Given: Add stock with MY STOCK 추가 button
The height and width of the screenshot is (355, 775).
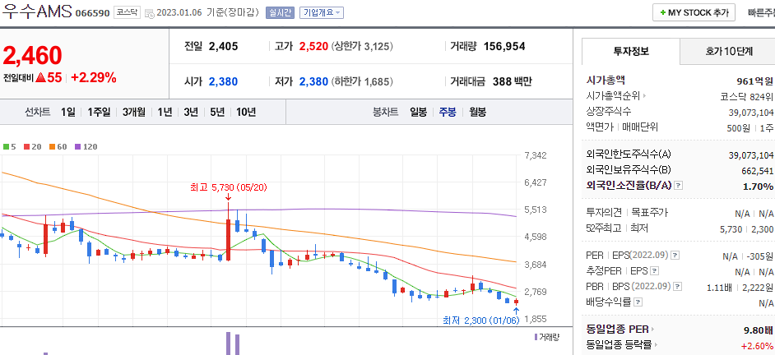Looking at the screenshot, I should [694, 13].
